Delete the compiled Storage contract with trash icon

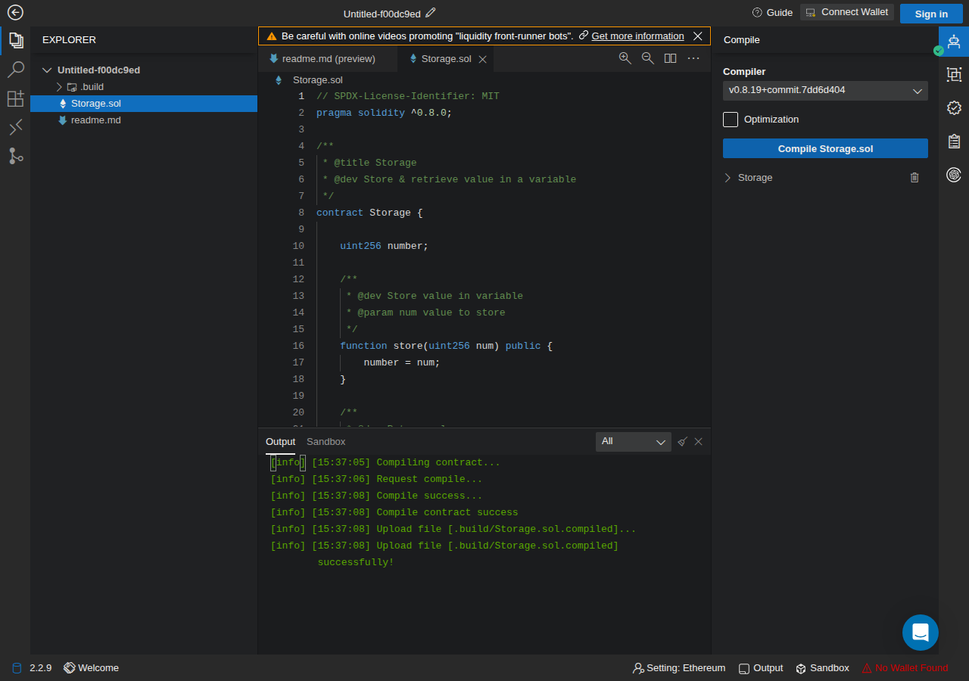pyautogui.click(x=914, y=178)
